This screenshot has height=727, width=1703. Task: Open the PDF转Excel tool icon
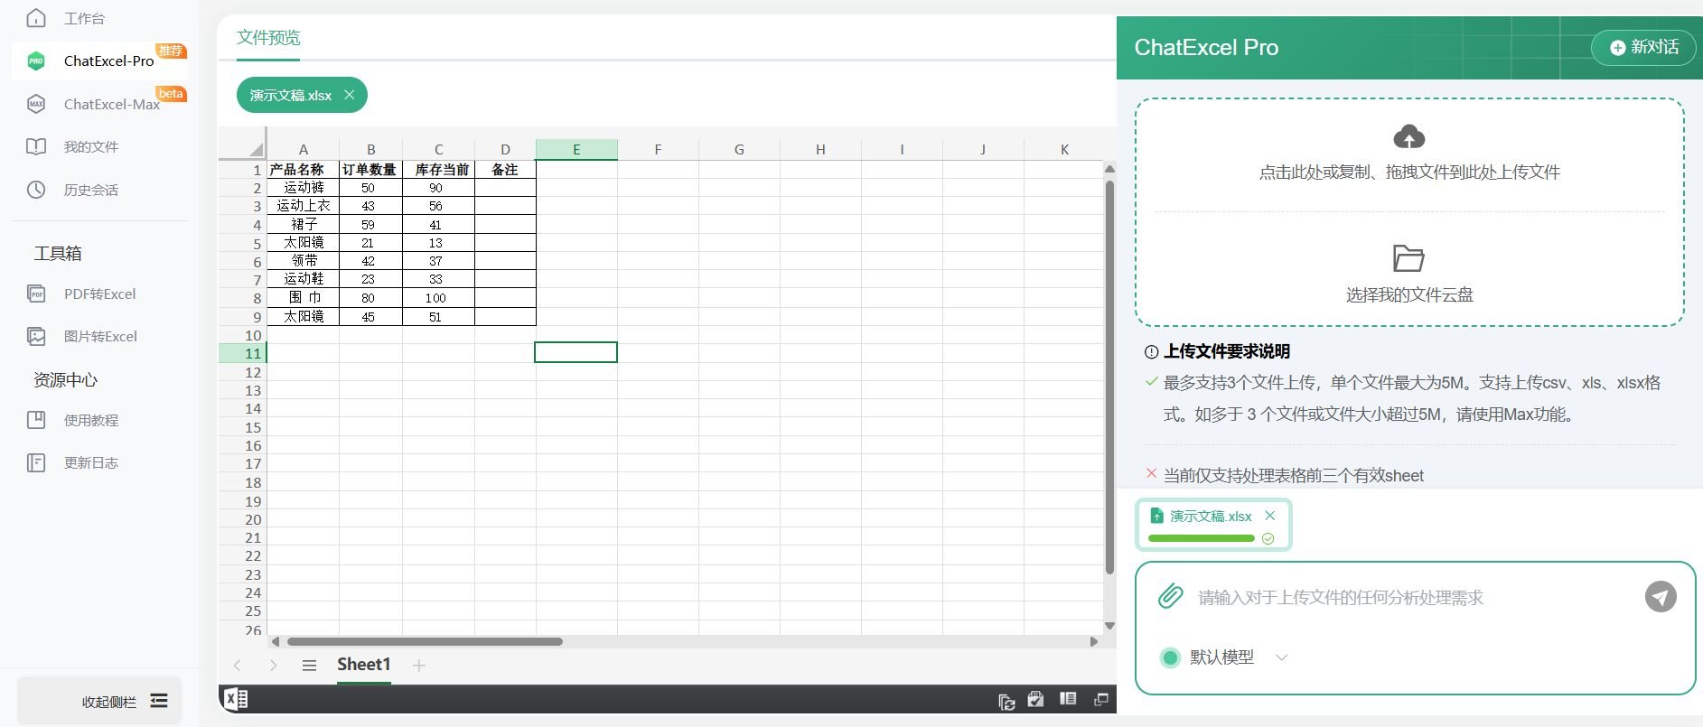[36, 294]
